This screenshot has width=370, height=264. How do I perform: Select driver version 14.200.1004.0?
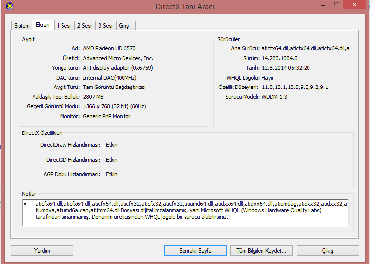pyautogui.click(x=280, y=58)
